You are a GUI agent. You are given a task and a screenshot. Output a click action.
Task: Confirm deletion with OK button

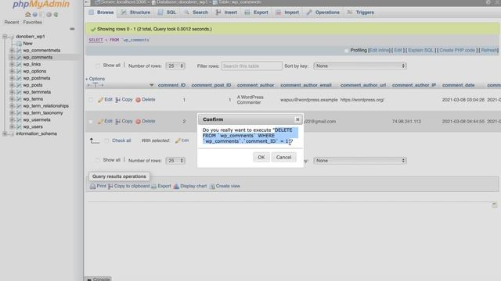click(261, 158)
